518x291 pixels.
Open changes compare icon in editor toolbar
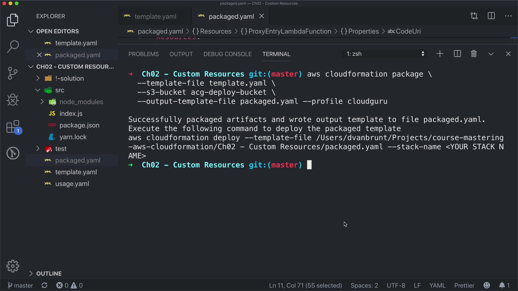pos(474,16)
